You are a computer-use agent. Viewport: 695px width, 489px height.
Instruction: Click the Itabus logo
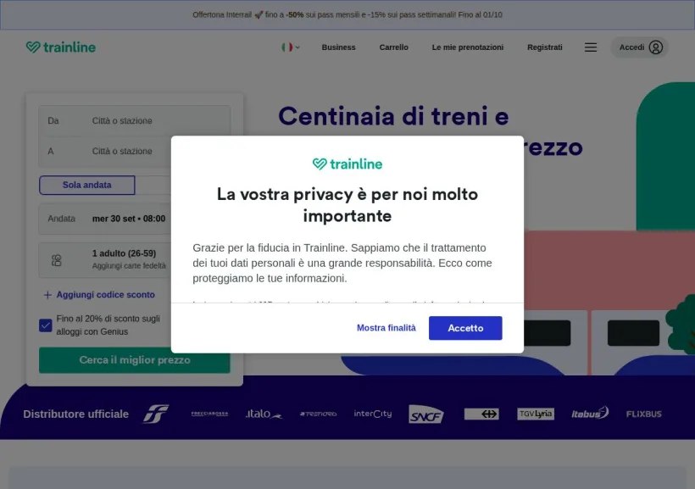pos(590,413)
